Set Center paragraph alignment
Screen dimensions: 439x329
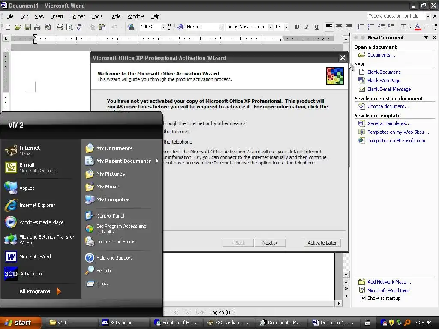tap(339, 27)
